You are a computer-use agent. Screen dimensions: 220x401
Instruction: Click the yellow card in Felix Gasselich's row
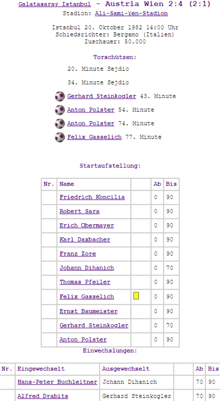136,296
